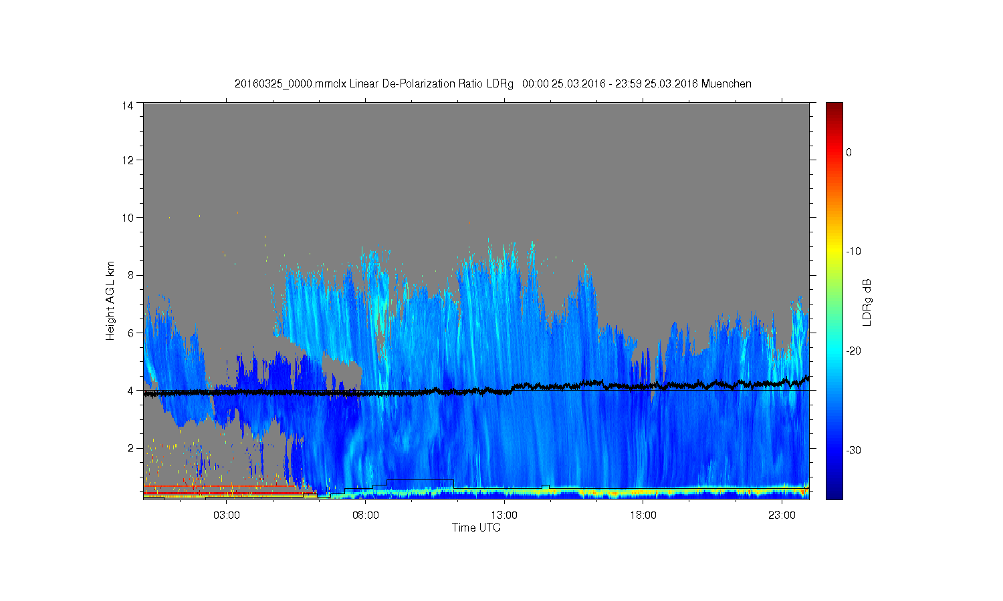Click the yellow band of the colorbar
Viewport: 1003px width, 601px height.
[834, 252]
